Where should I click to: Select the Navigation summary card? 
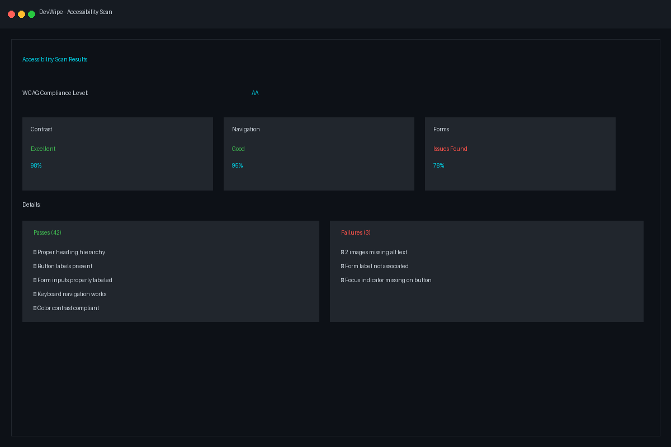[x=319, y=154]
